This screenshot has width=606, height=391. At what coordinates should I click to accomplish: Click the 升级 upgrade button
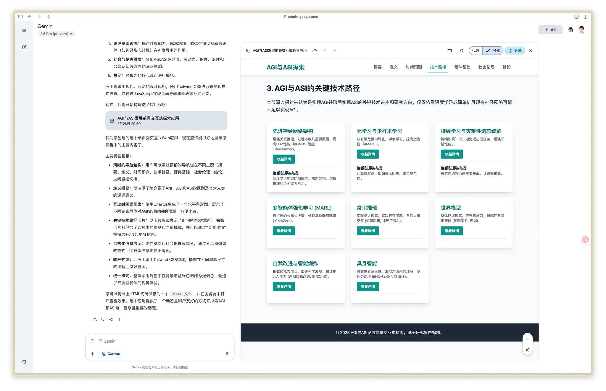point(551,30)
